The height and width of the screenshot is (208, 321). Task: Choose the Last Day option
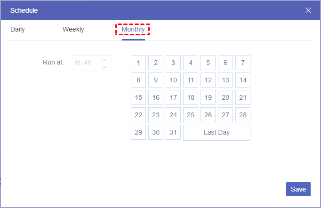[x=217, y=132]
